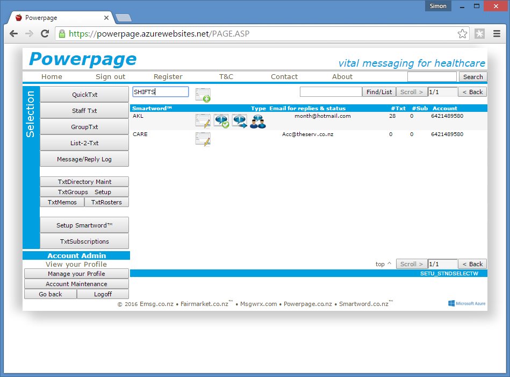This screenshot has height=377, width=510.
Task: Click the edit pencil icon for CARE
Action: [x=203, y=139]
